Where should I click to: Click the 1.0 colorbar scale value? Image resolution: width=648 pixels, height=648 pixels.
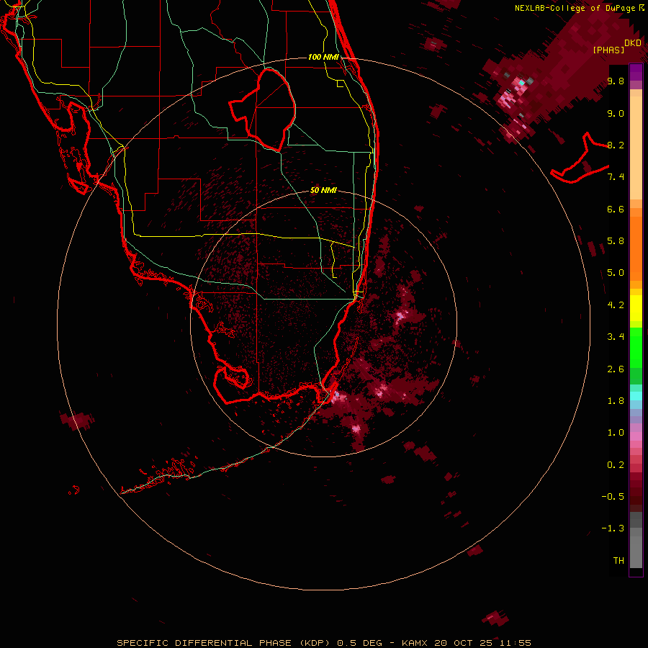(616, 433)
